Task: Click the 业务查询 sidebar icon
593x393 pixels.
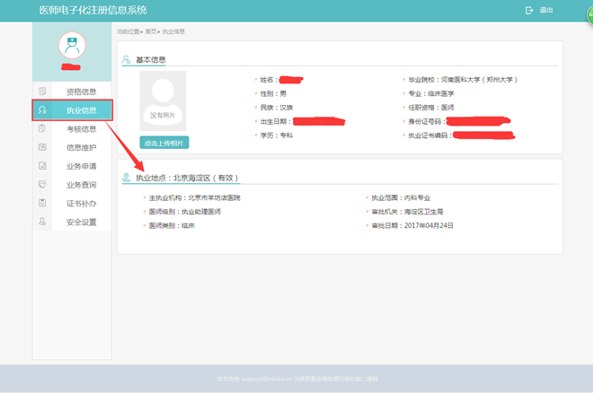Action: pos(42,185)
